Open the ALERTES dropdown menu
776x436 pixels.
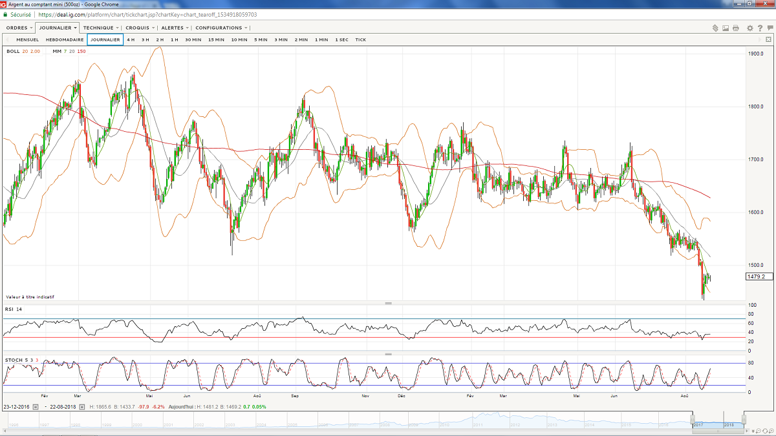tap(175, 28)
